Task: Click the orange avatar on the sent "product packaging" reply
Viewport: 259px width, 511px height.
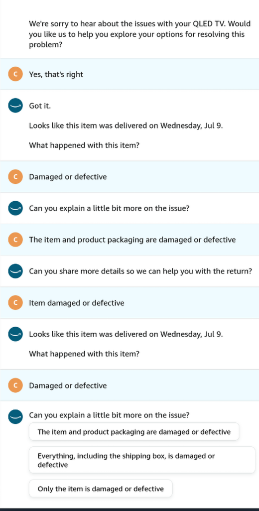Action: click(15, 240)
